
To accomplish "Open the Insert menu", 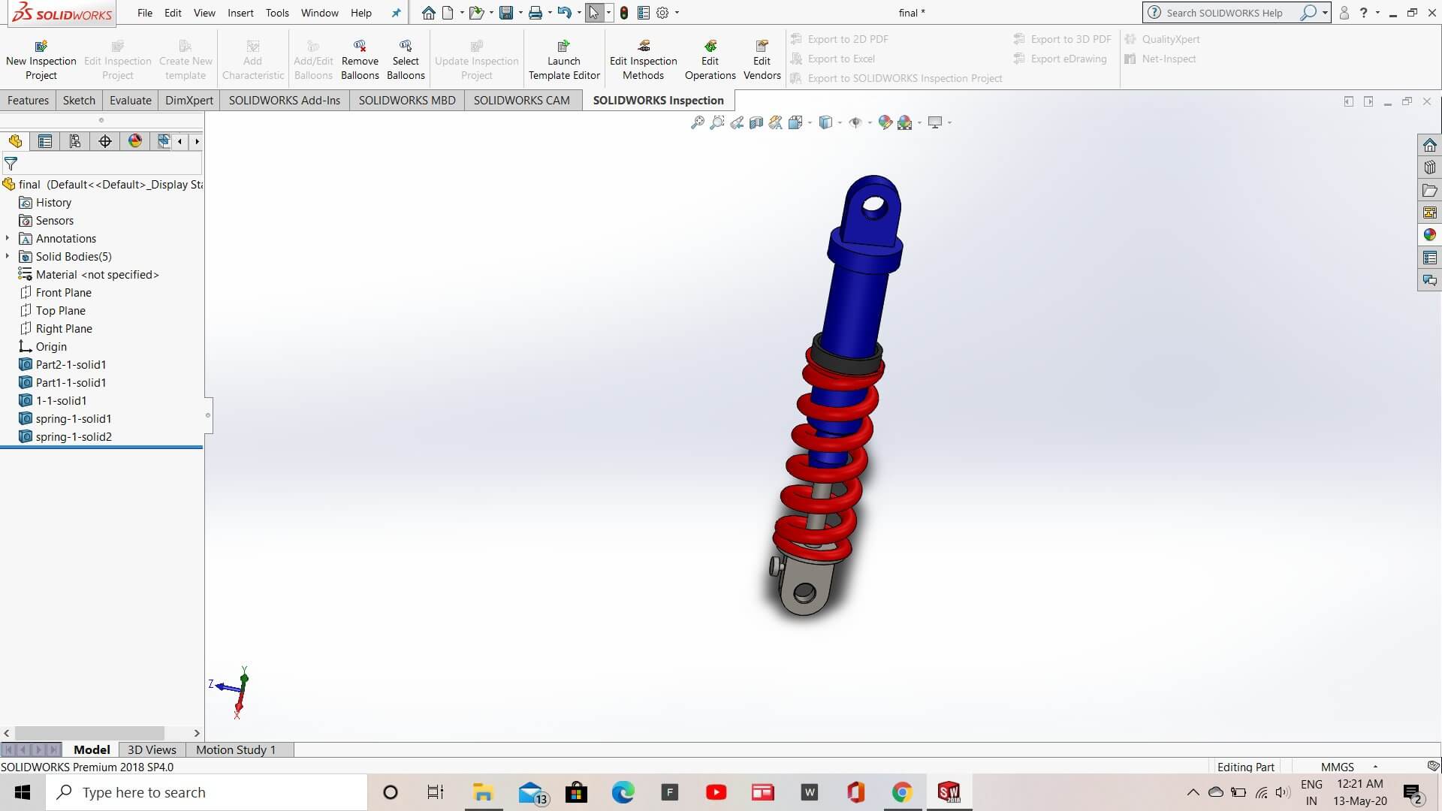I will [x=240, y=13].
